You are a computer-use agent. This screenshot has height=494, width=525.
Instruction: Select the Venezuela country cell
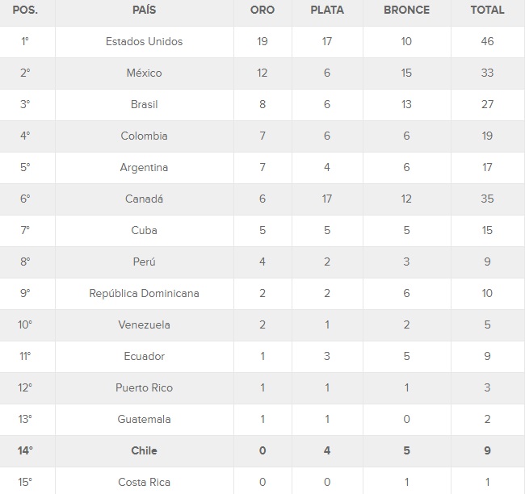coord(144,324)
